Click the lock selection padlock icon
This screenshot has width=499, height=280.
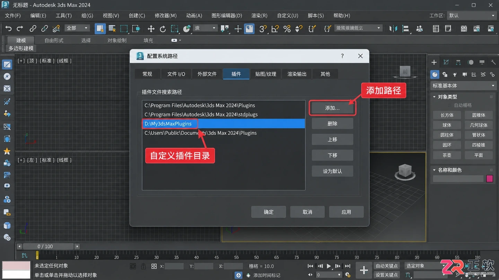tap(143, 266)
